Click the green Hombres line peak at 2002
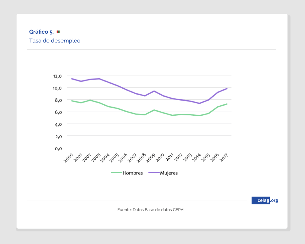Image resolution: width=305 pixels, height=244 pixels. [x=90, y=100]
